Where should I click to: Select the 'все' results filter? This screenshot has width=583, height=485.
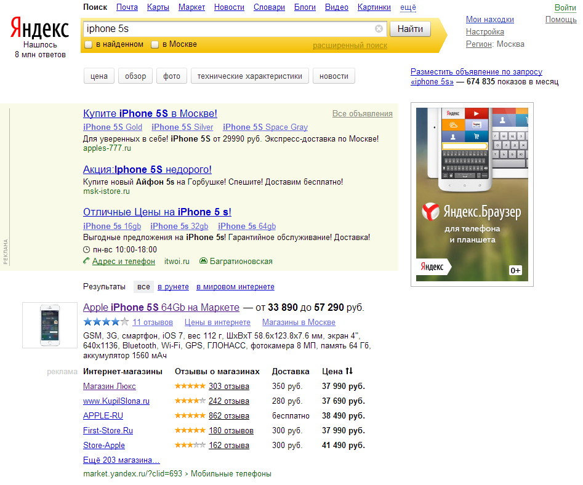click(143, 287)
